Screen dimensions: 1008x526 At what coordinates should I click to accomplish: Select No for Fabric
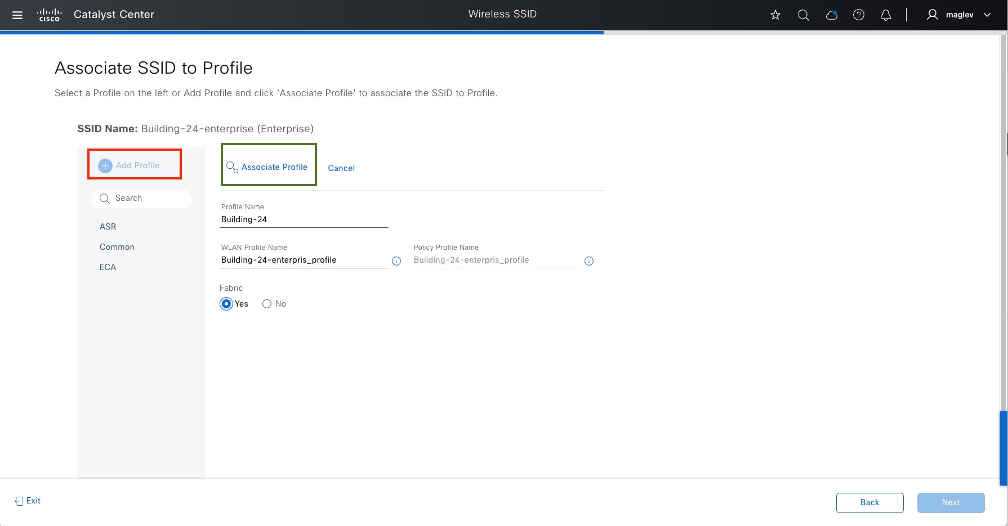click(267, 304)
